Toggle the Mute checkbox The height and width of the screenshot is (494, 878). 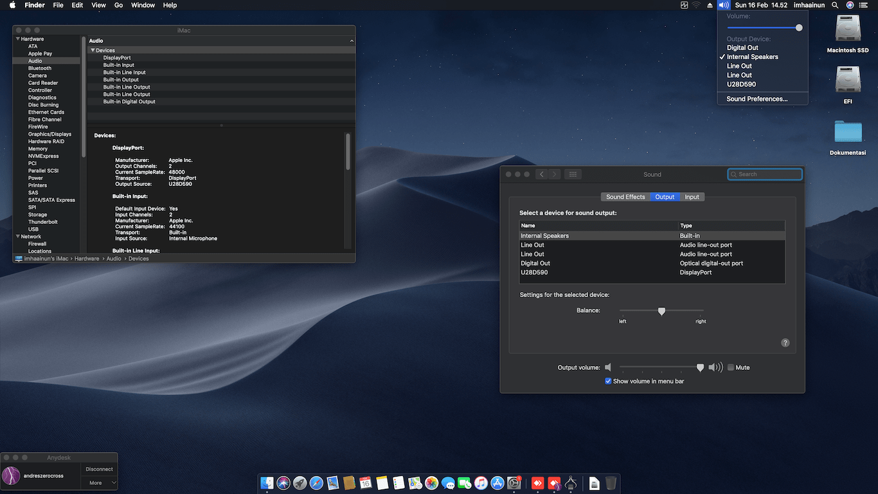(x=731, y=368)
